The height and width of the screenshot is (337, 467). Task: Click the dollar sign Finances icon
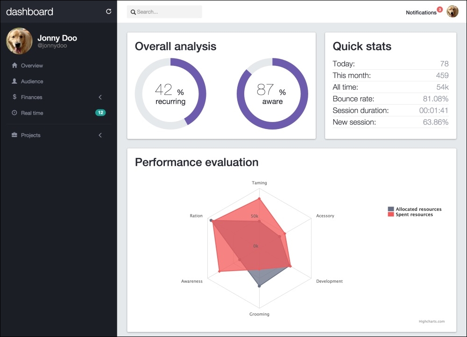(14, 97)
